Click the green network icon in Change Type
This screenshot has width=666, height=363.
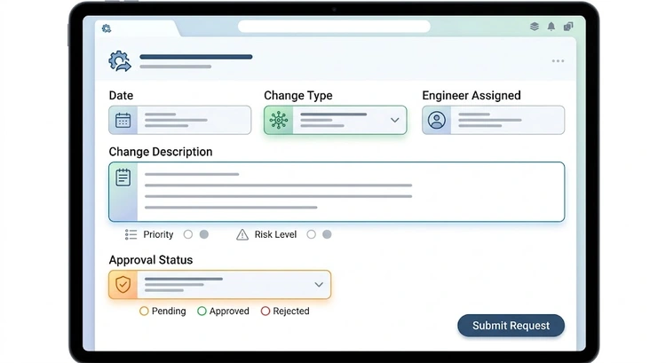279,120
